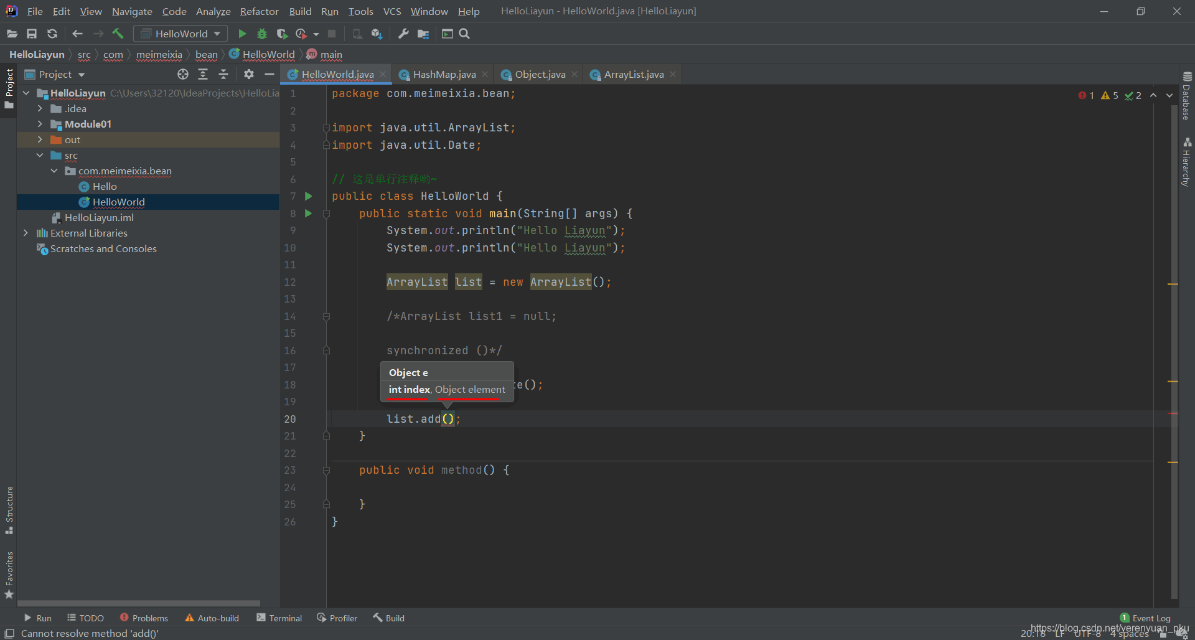
Task: Open the Profiler tool window
Action: (337, 618)
